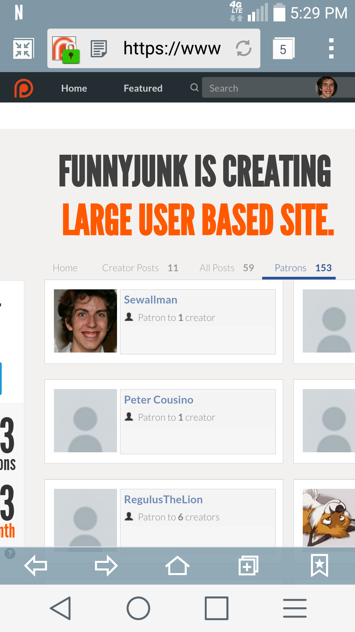The width and height of the screenshot is (355, 632).
Task: Open reader mode page icon
Action: [x=99, y=49]
